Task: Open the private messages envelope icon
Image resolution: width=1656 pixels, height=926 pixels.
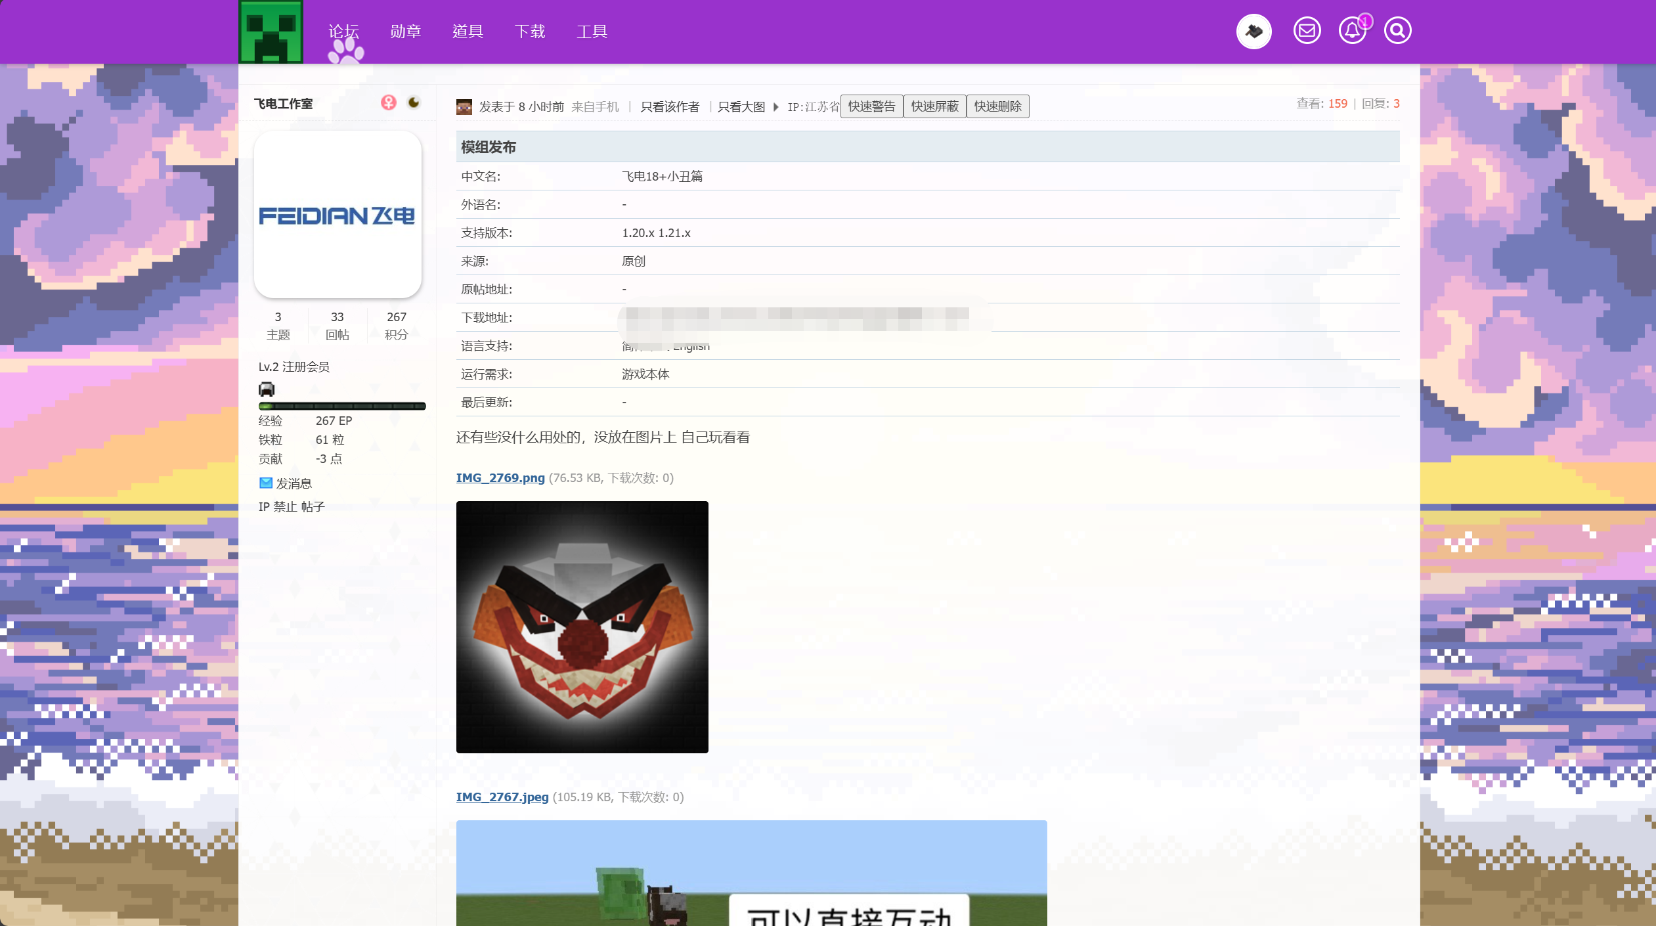Action: pyautogui.click(x=1307, y=30)
